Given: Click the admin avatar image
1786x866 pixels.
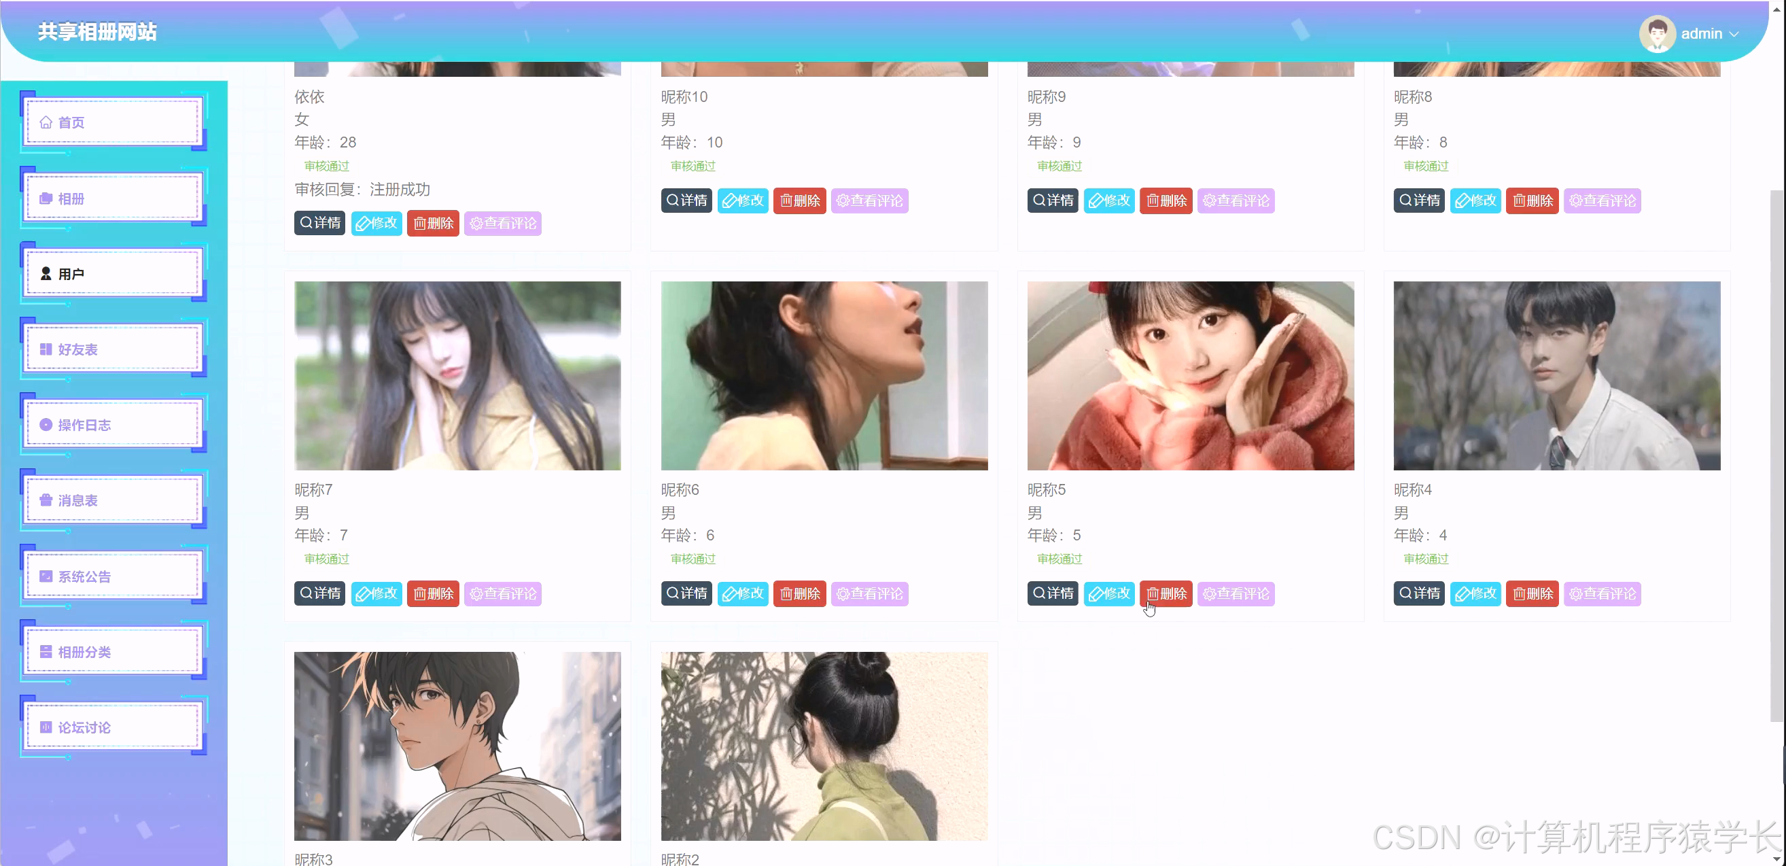Looking at the screenshot, I should coord(1658,33).
